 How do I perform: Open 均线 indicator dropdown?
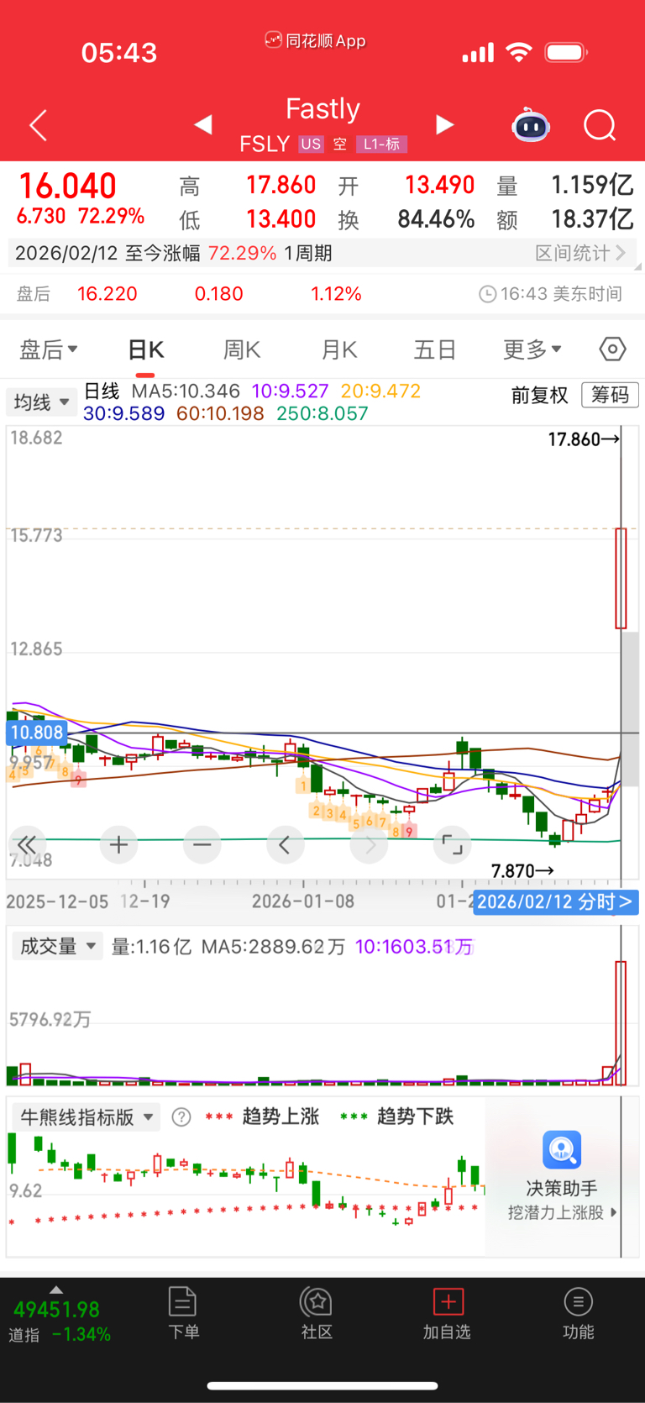tap(41, 402)
